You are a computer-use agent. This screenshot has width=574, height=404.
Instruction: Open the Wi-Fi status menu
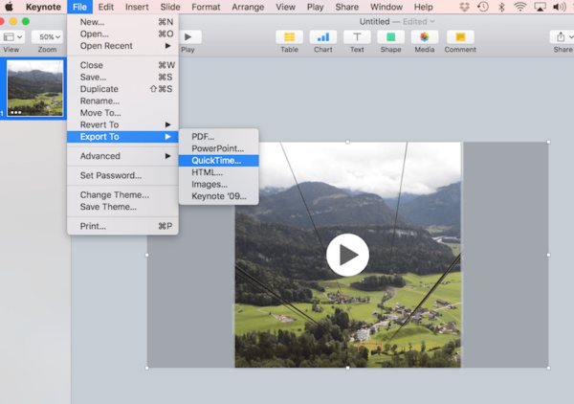point(520,7)
